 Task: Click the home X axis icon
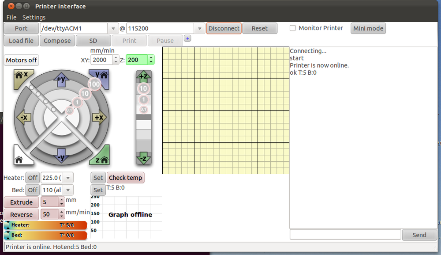tap(21, 76)
